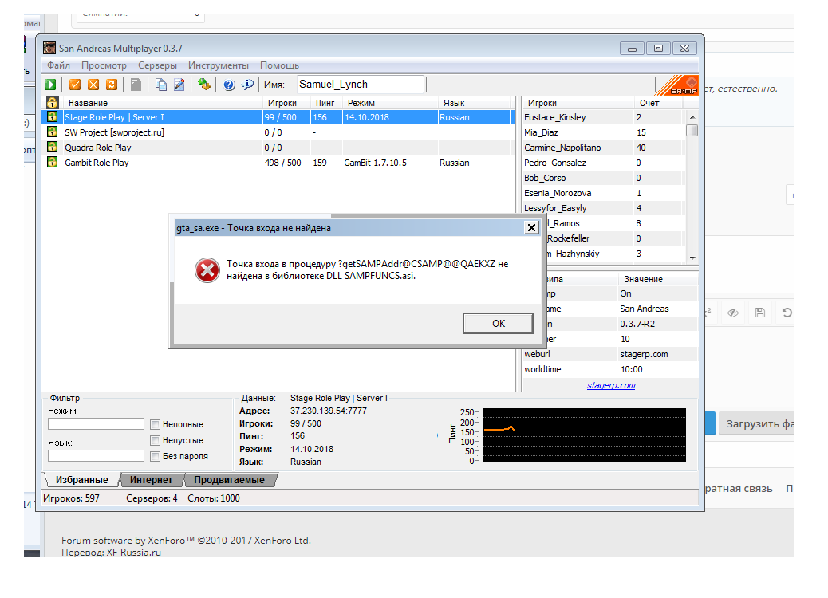Open the Просмотр menu
The height and width of the screenshot is (598, 828).
104,65
